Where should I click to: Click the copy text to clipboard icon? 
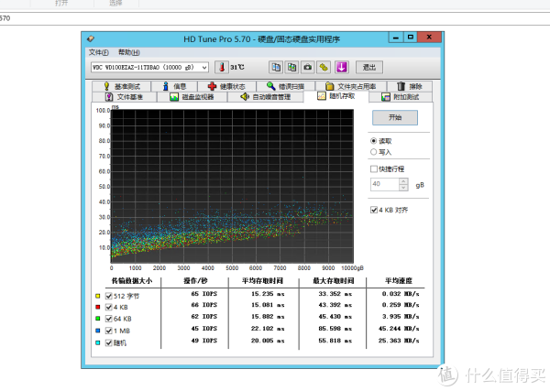[276, 67]
